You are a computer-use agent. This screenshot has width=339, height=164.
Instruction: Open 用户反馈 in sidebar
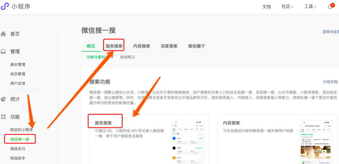coord(18,83)
